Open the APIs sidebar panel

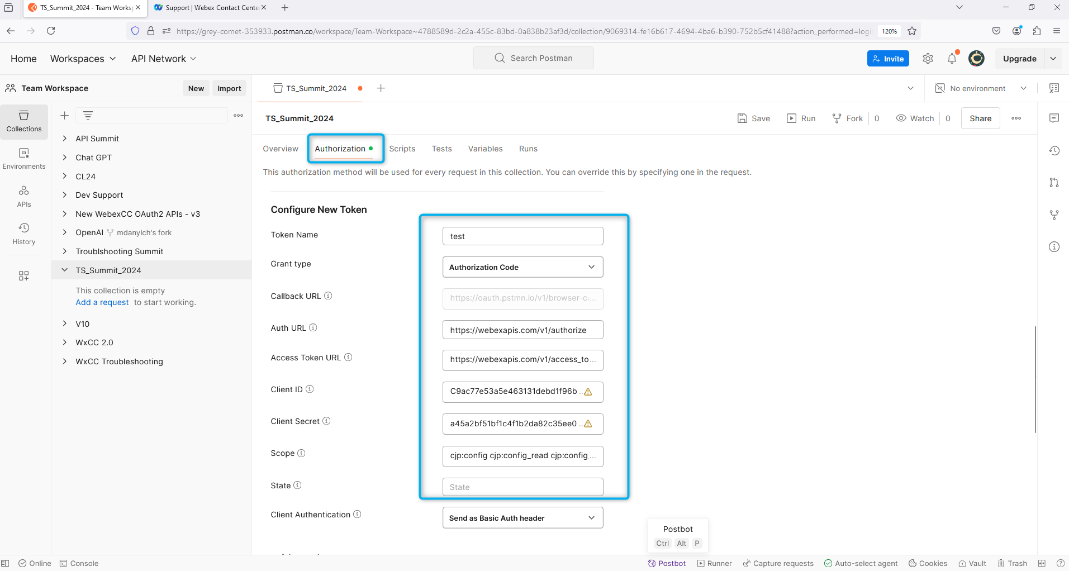[24, 196]
